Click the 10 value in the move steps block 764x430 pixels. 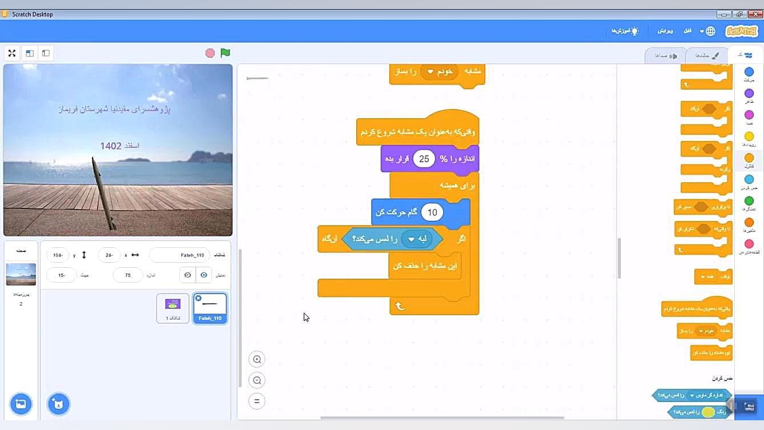[x=432, y=212]
